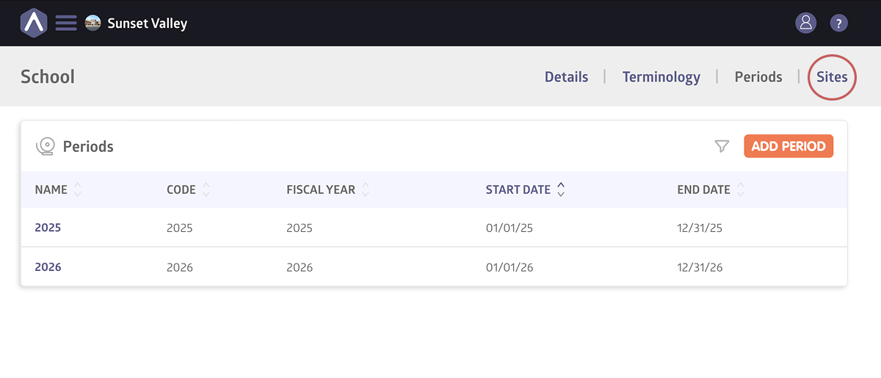This screenshot has width=881, height=378.
Task: Click the Sunset Valley school name
Action: tap(147, 23)
